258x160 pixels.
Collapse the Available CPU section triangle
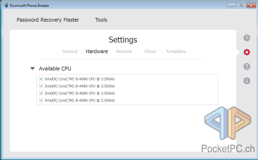(x=32, y=68)
